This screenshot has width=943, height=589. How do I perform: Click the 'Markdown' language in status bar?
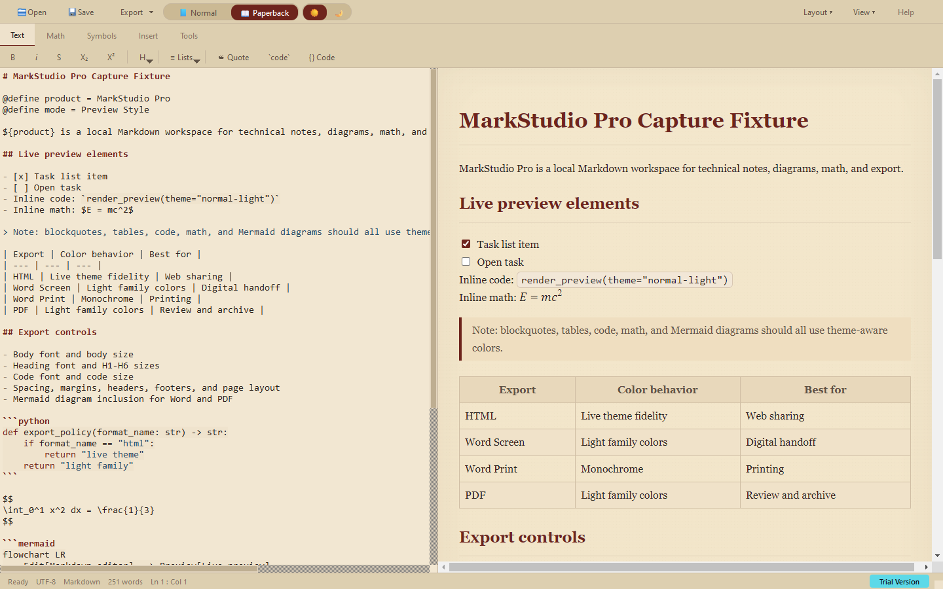click(82, 582)
